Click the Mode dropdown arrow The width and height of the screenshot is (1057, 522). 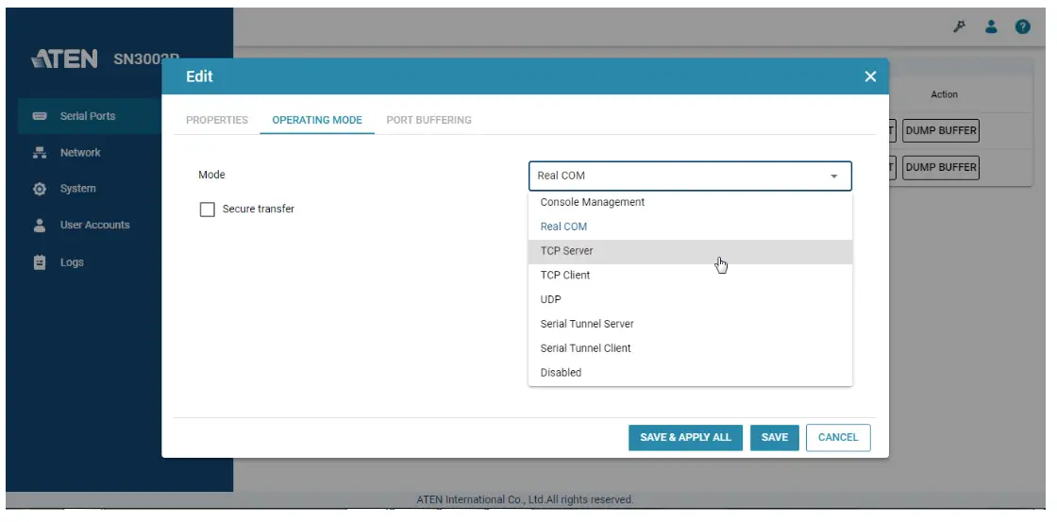coord(834,176)
